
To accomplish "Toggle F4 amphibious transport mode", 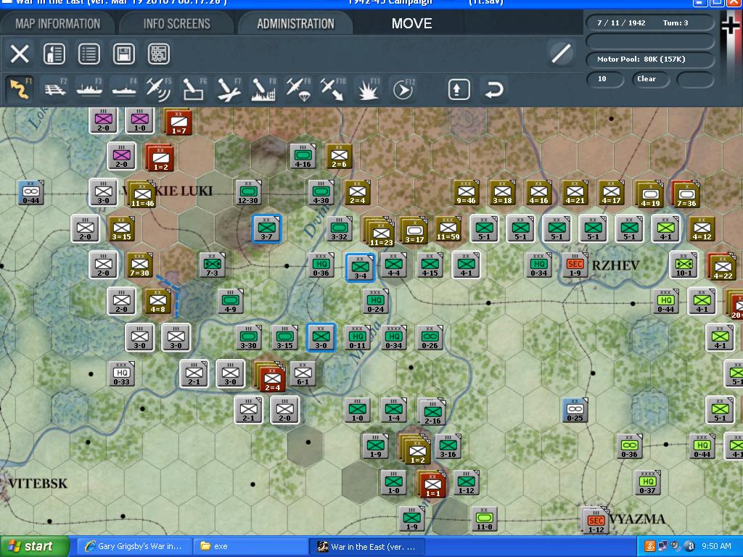I will click(x=124, y=89).
